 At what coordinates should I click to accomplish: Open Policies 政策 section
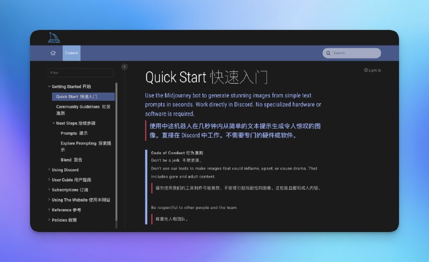pyautogui.click(x=64, y=220)
